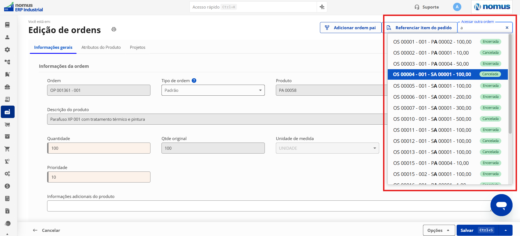Clear the Acessar outra ordem field with X

[507, 28]
